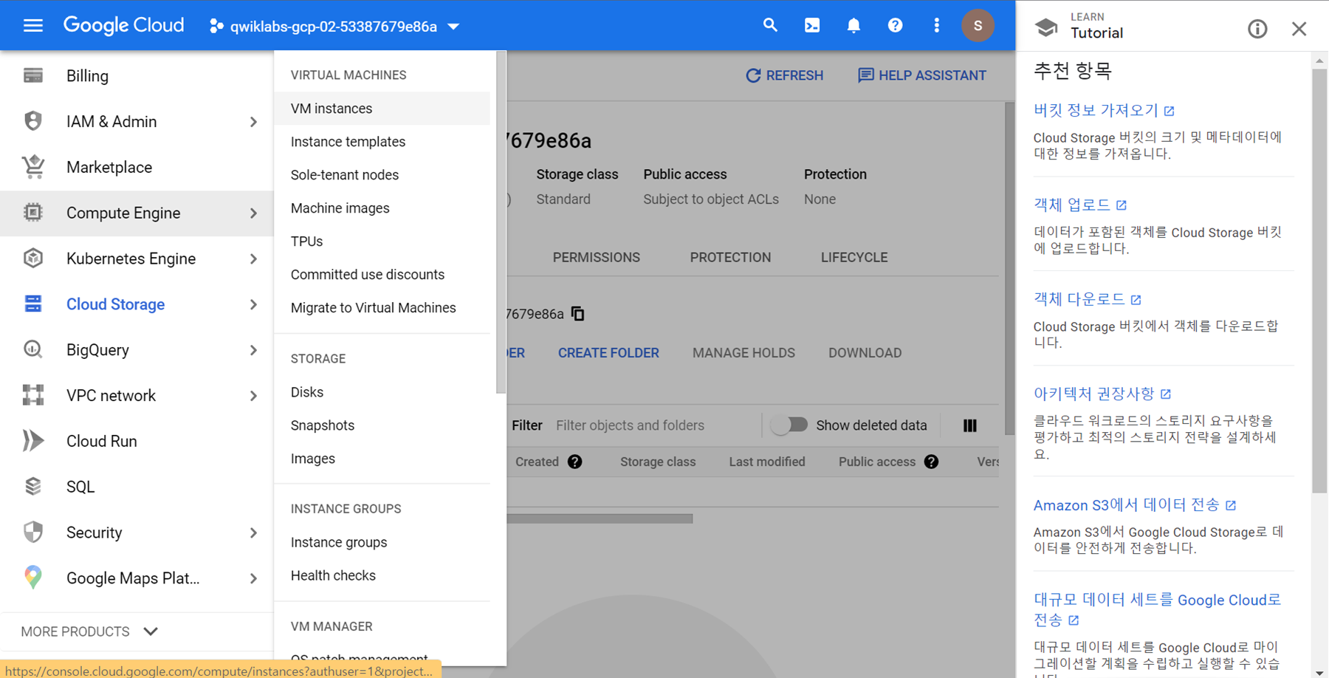Image resolution: width=1329 pixels, height=678 pixels.
Task: Open 객체 다운로드 tutorial link
Action: coord(1088,299)
